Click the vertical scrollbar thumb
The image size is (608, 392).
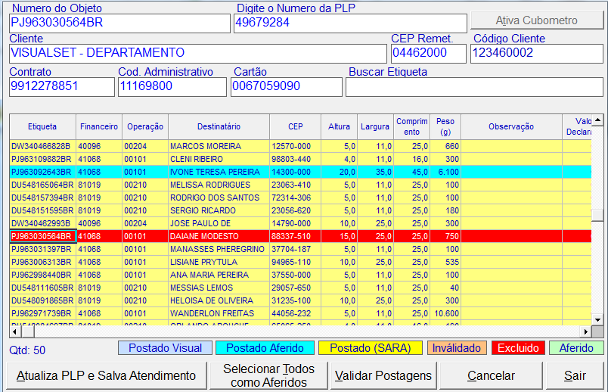click(x=597, y=215)
